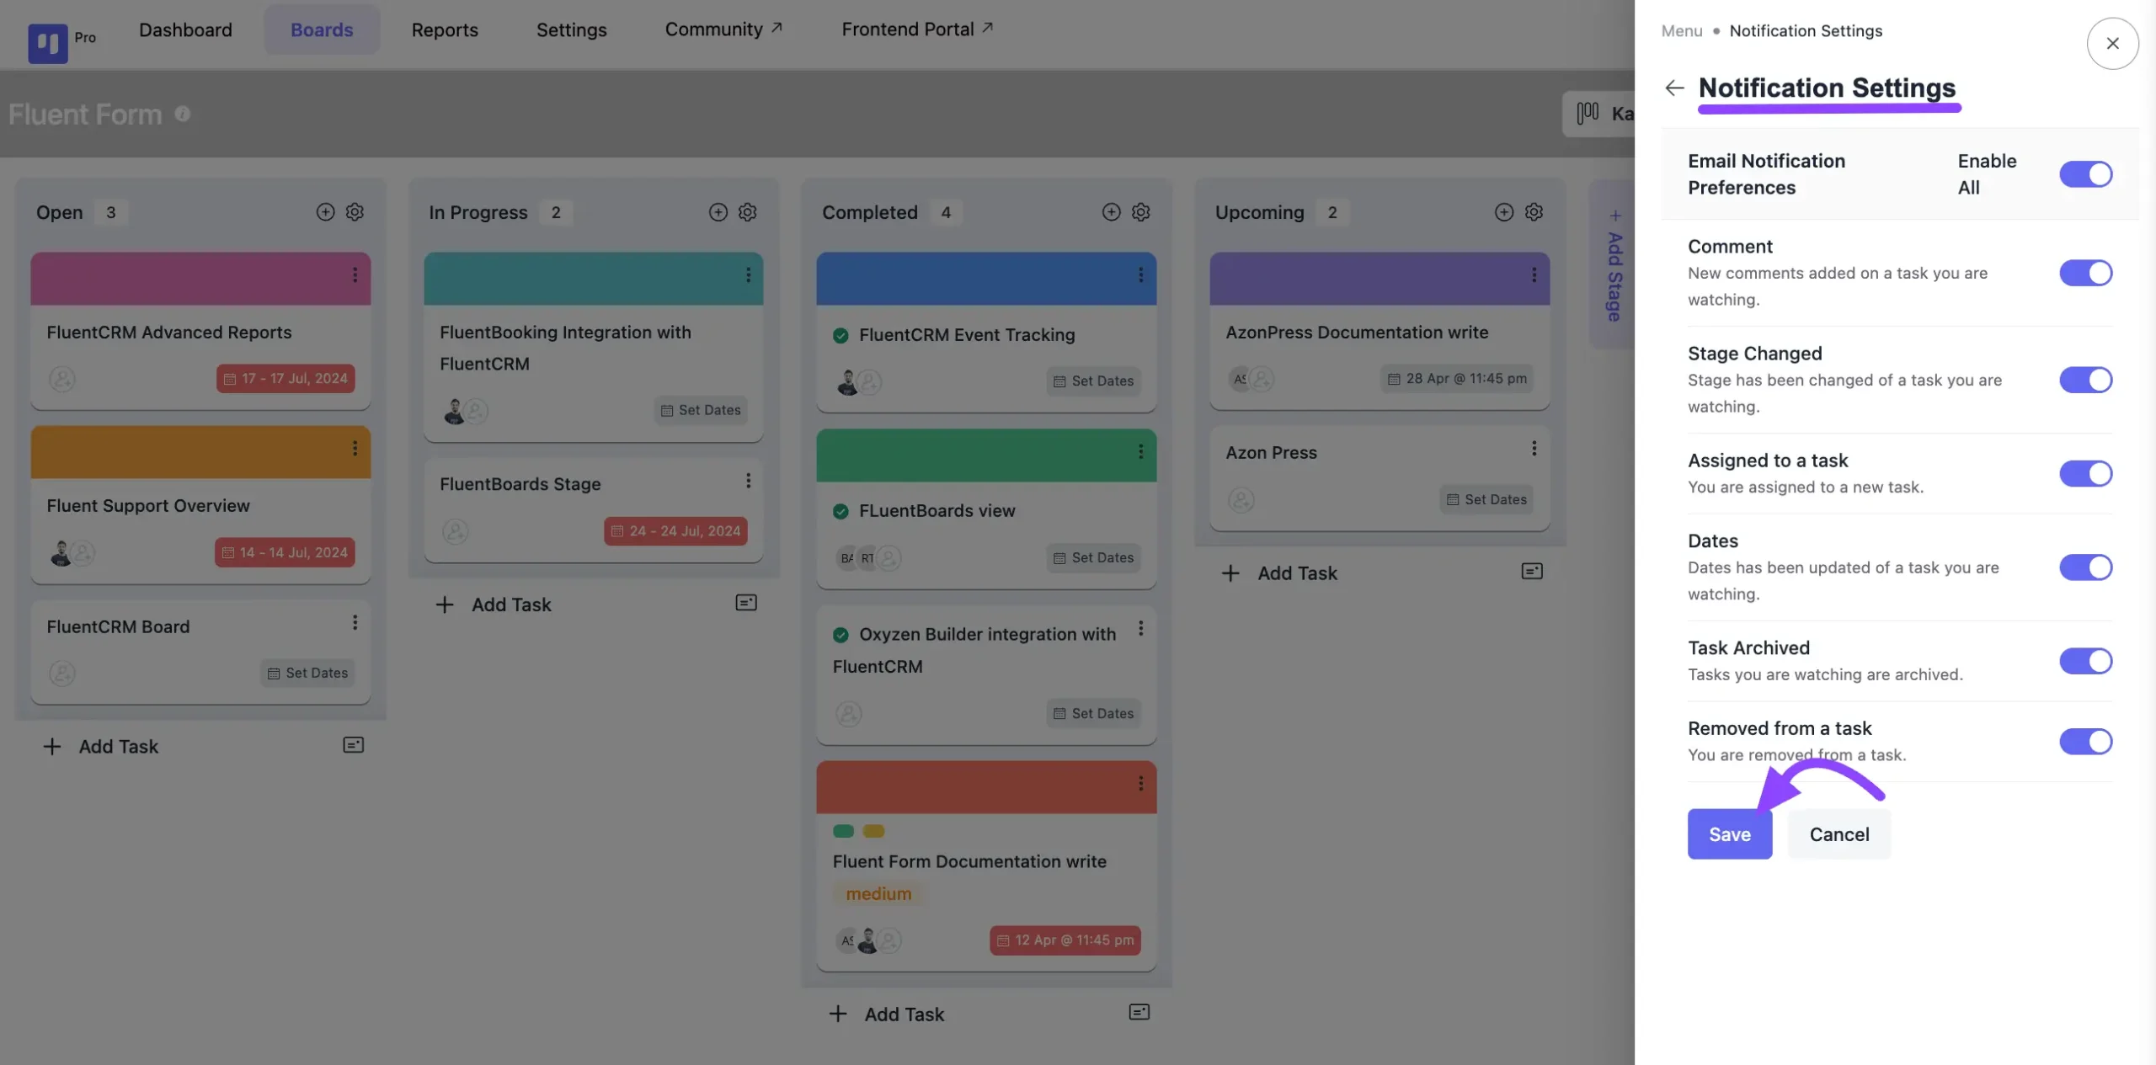
Task: Click the plus icon in Completed stage header
Action: pos(1111,212)
